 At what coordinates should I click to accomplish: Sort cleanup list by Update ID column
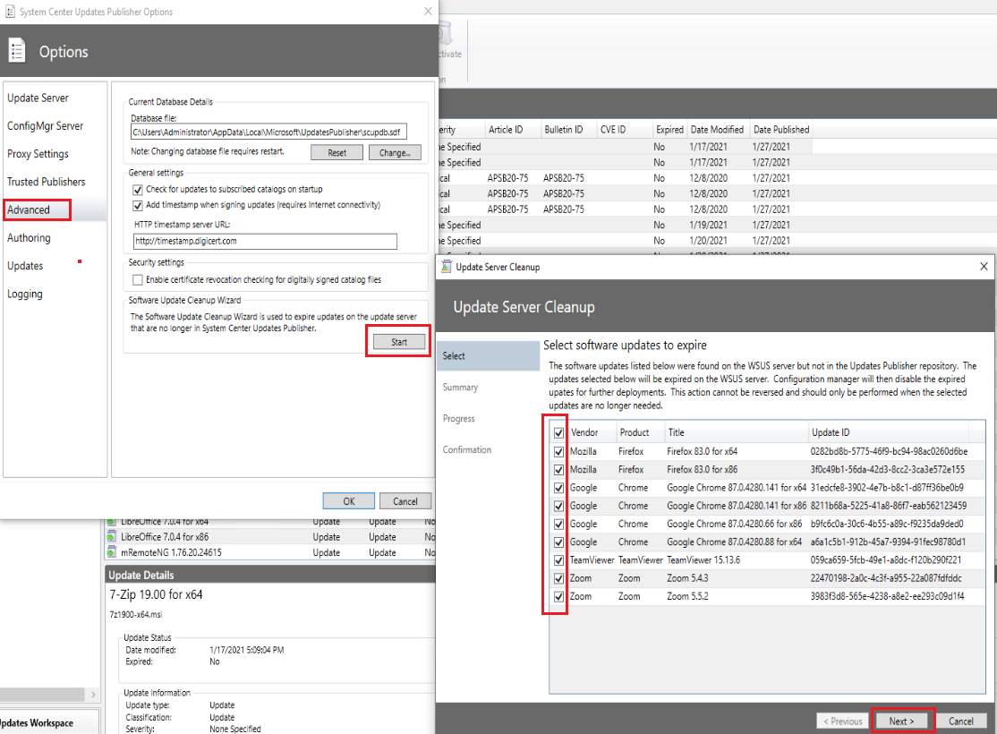point(888,432)
